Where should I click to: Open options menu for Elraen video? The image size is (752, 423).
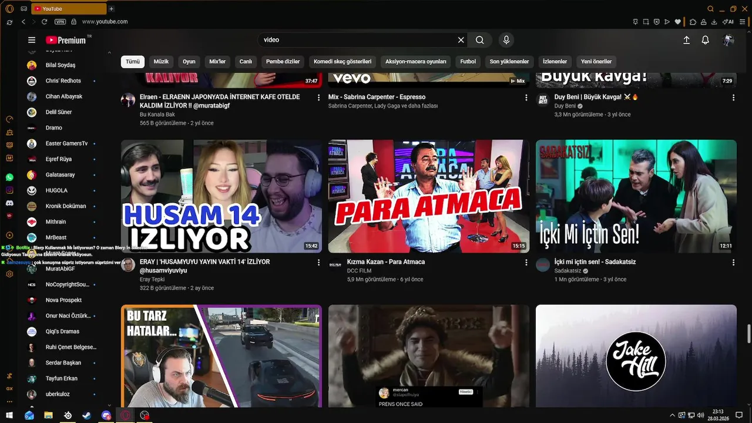pos(319,98)
